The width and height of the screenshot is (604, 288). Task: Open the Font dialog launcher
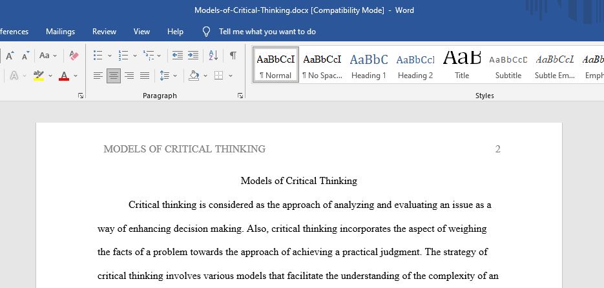[81, 96]
